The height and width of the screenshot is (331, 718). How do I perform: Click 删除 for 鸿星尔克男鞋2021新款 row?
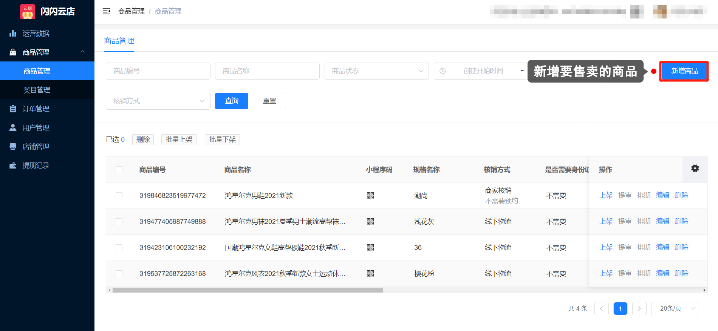click(682, 195)
